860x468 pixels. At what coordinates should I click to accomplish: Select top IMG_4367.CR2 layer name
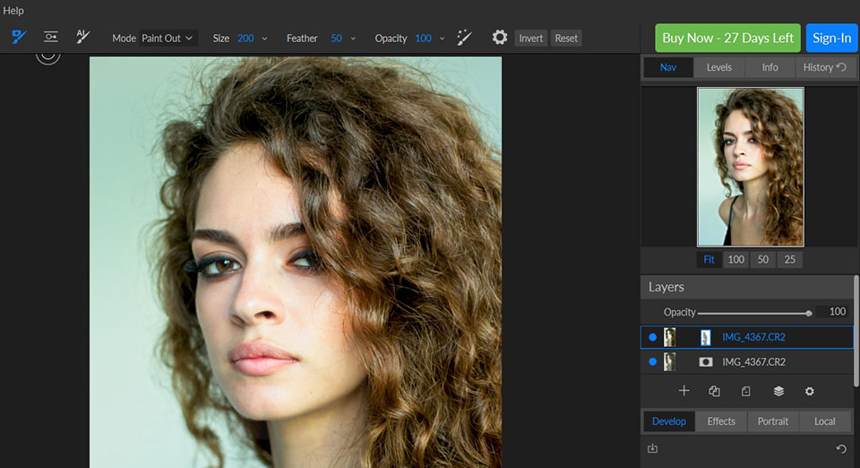coord(753,337)
